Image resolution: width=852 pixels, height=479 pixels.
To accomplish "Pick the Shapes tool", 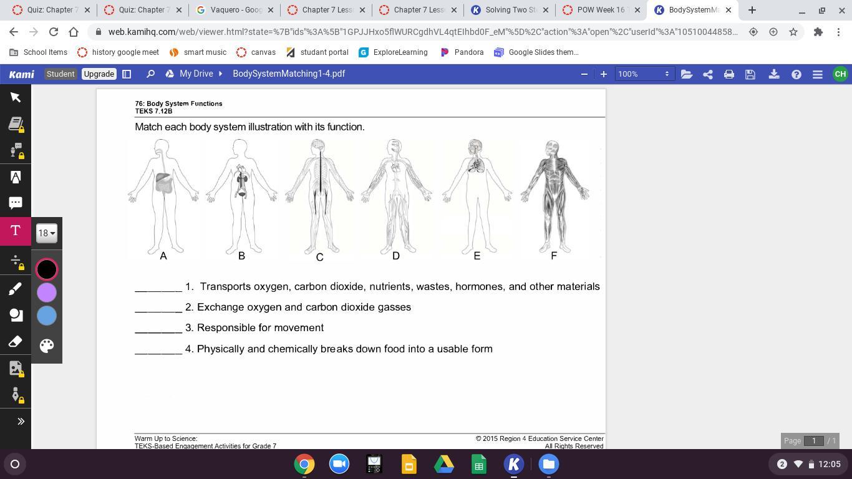I will click(16, 315).
